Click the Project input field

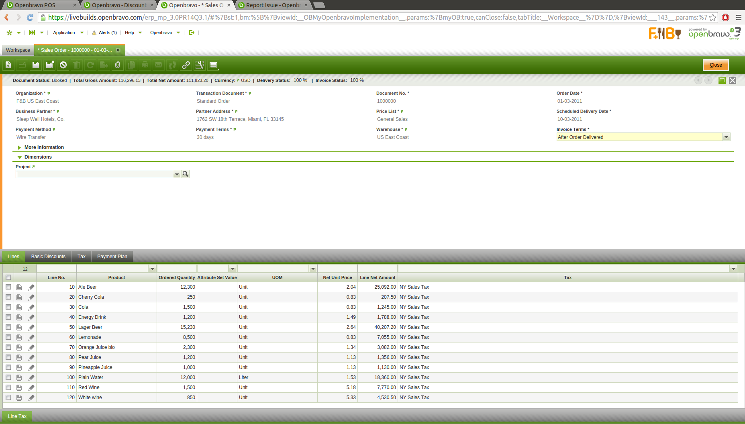point(94,174)
